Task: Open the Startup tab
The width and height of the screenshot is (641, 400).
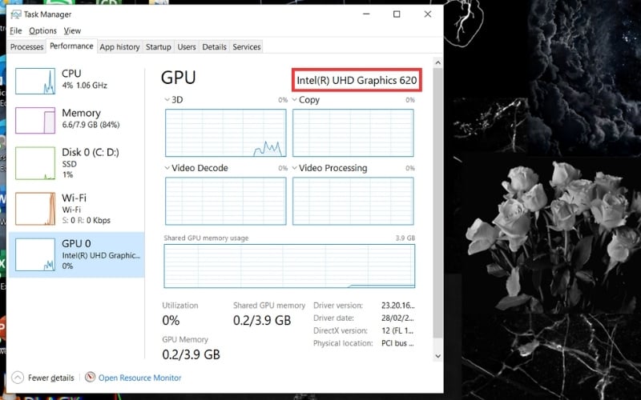Action: tap(158, 47)
